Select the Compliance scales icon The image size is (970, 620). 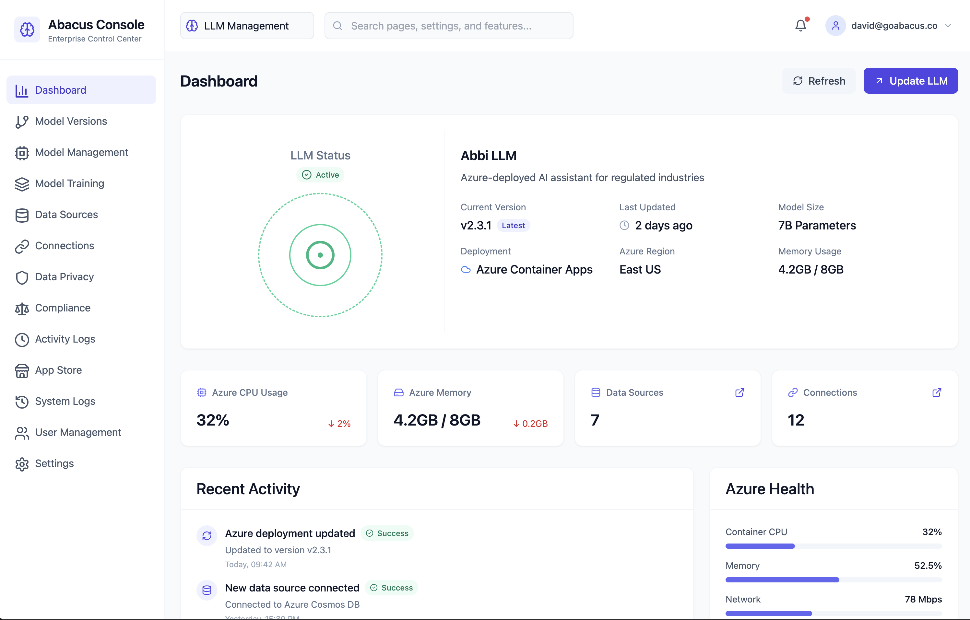tap(22, 309)
